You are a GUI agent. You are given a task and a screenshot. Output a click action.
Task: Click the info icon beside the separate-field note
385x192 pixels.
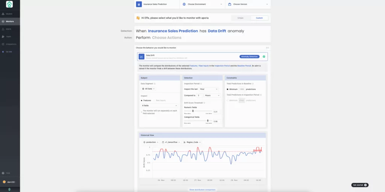pos(142,112)
